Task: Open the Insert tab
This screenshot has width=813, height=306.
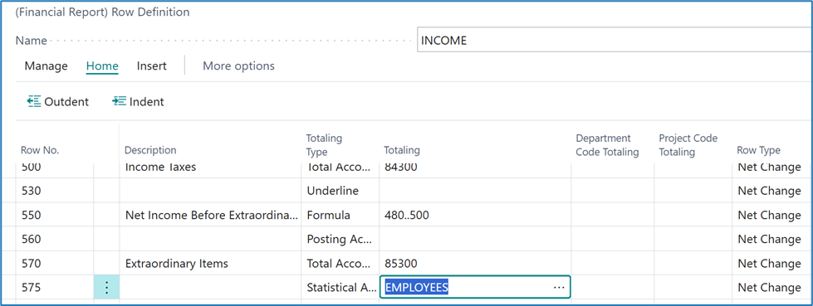Action: [151, 66]
